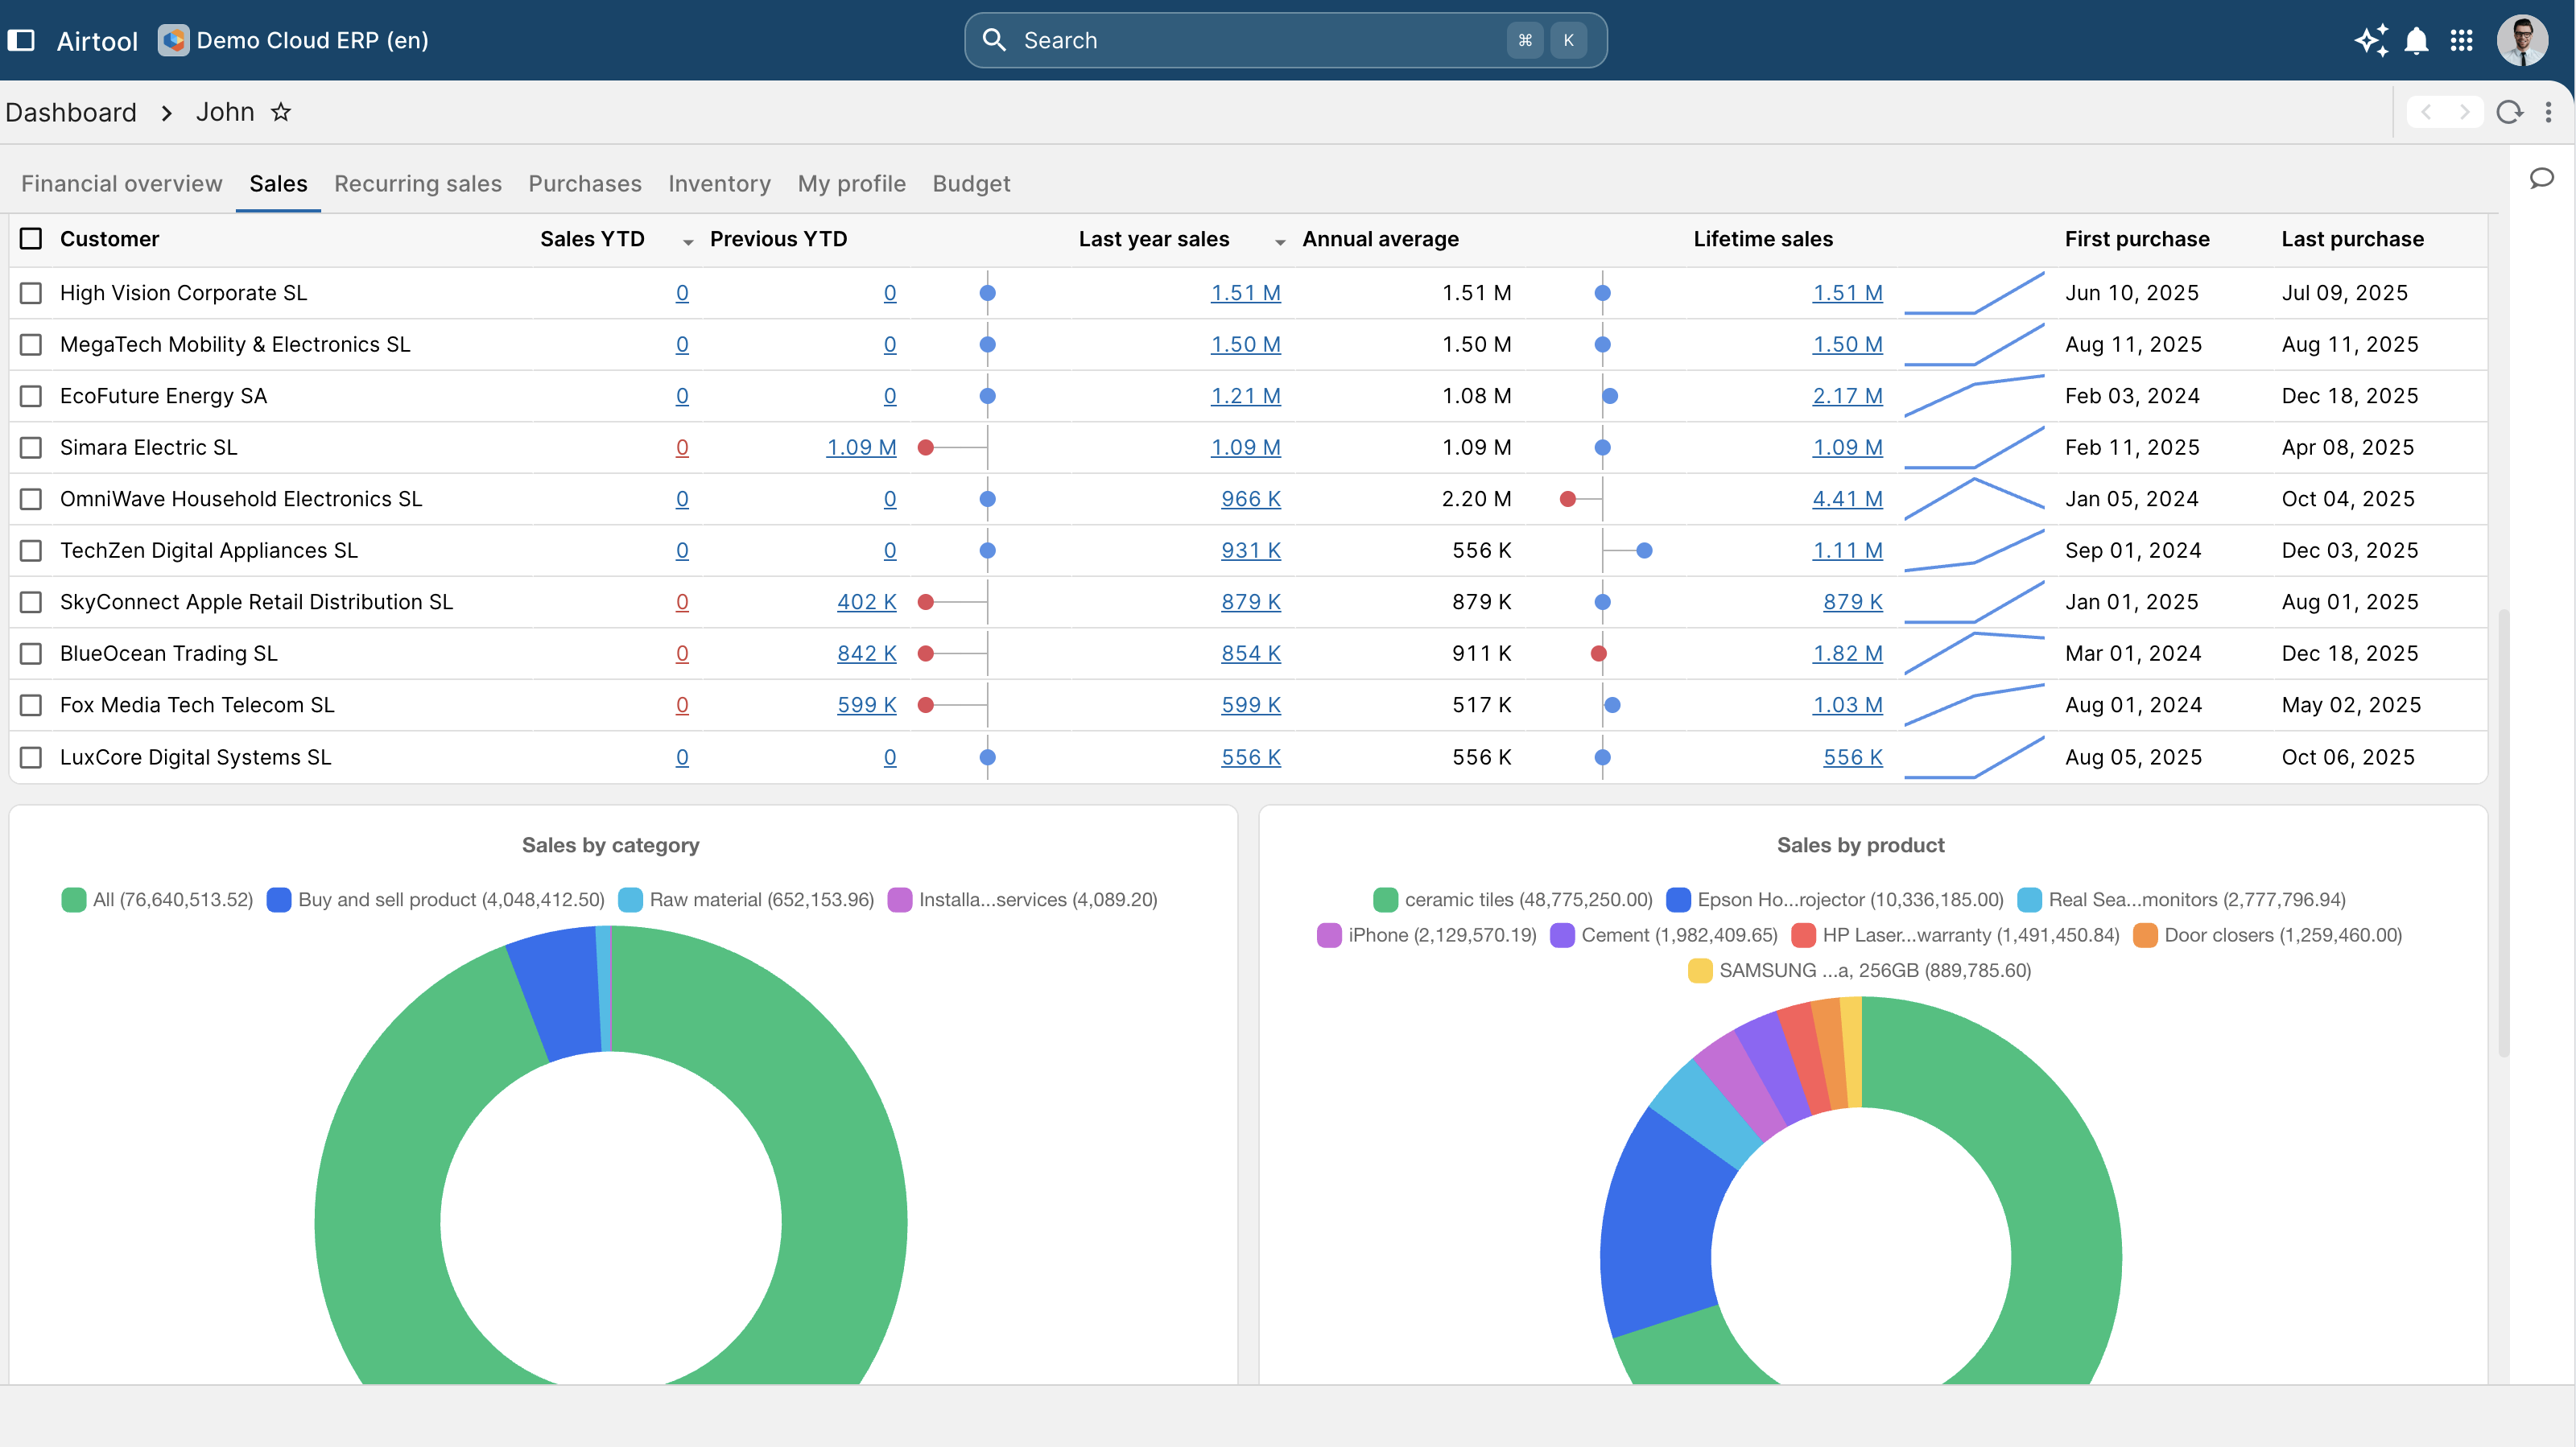The width and height of the screenshot is (2576, 1447).
Task: Click the breadcrumb chevron after Dashboard
Action: click(x=166, y=113)
